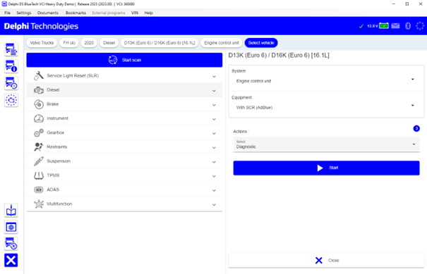Click the Diesel breadcrumb chip
This screenshot has width=427, height=274.
tap(109, 43)
